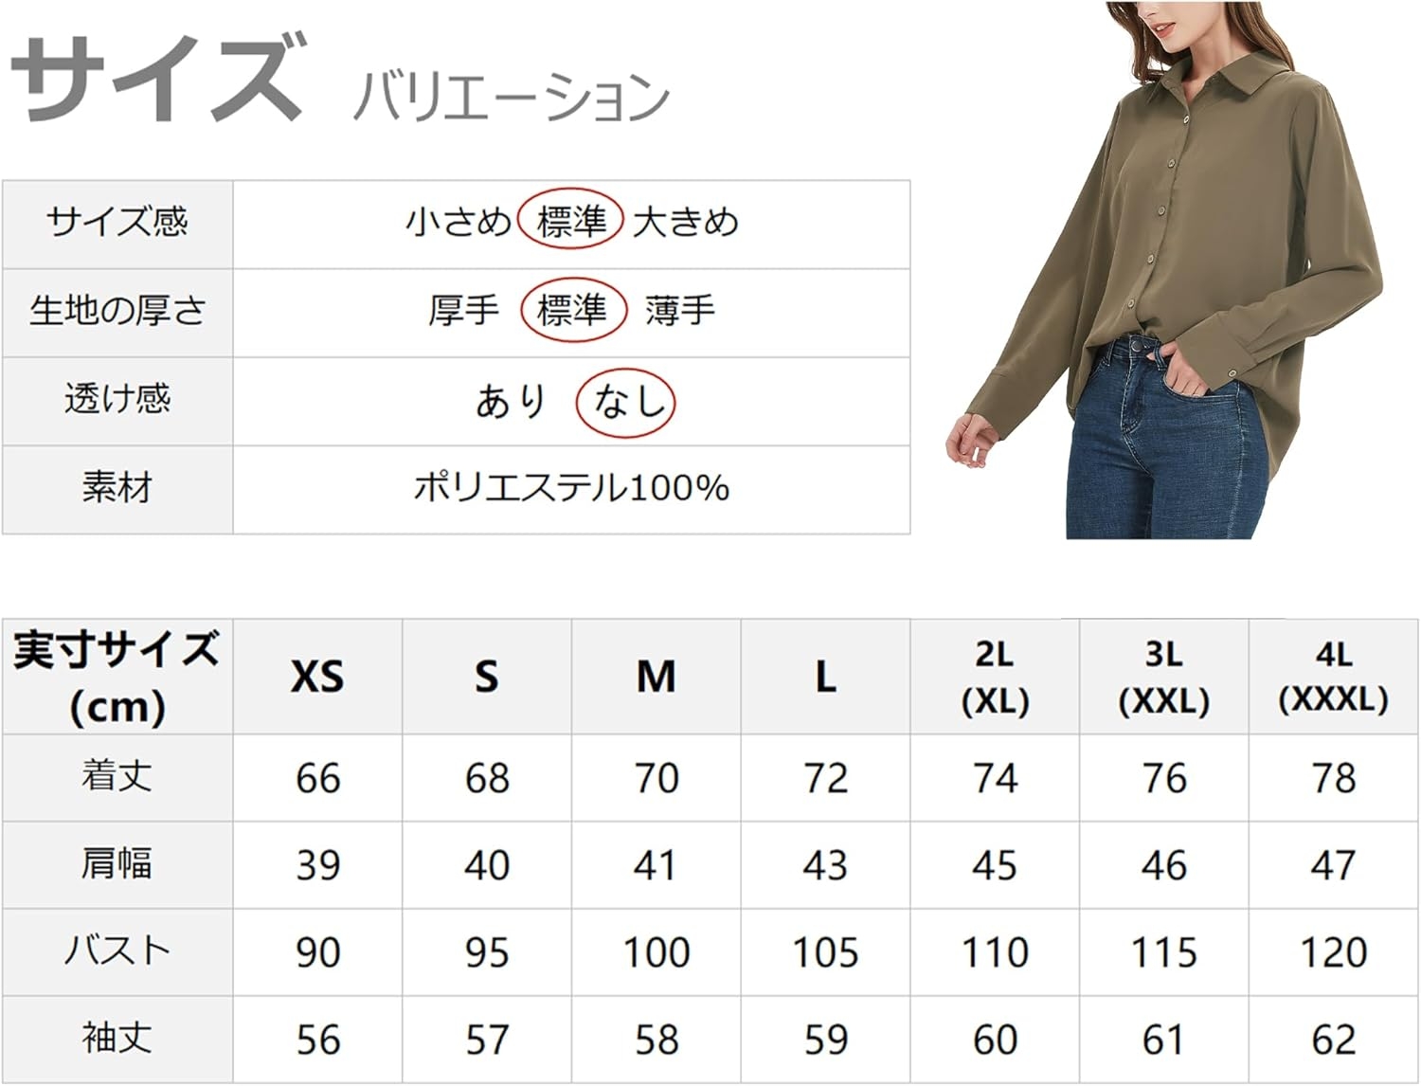The width and height of the screenshot is (1421, 1086).
Task: Select the XS column header
Action: point(317,677)
